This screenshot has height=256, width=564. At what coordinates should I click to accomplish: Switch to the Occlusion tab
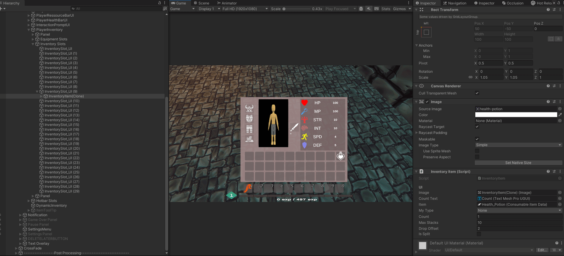click(513, 3)
